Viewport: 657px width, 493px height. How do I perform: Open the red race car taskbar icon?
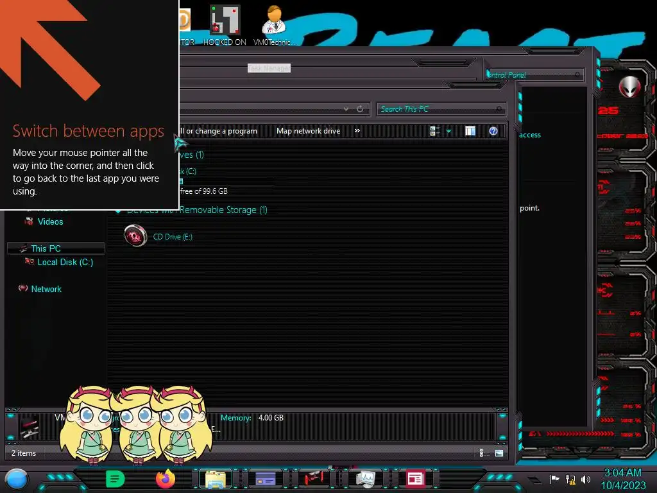click(314, 478)
